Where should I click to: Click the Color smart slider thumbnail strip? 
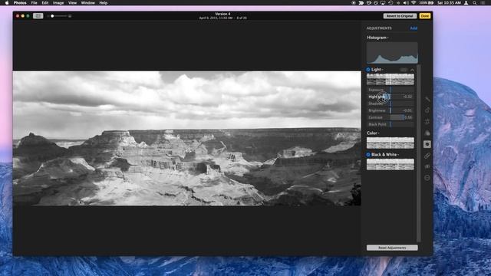(390, 143)
